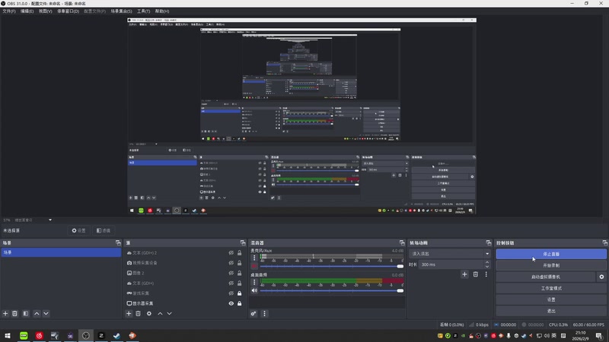Screen dimensions: 609x342
Task: Show the hidden 图像 2 source
Action: pos(231,273)
